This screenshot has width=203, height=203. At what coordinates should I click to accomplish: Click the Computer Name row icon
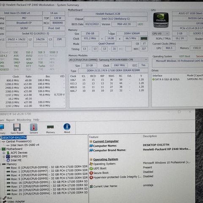91,146
